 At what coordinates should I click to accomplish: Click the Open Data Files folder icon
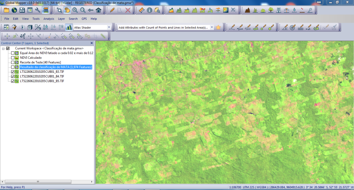[6, 10]
